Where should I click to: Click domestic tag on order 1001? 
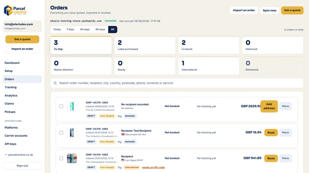coord(130,116)
